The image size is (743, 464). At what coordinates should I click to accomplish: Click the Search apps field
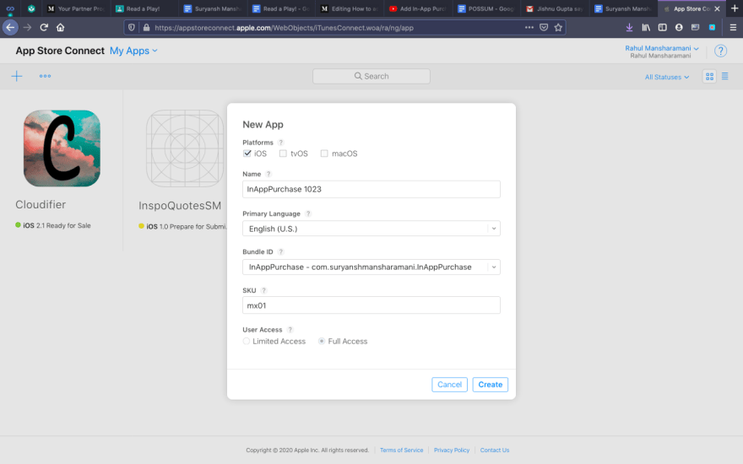(x=371, y=76)
